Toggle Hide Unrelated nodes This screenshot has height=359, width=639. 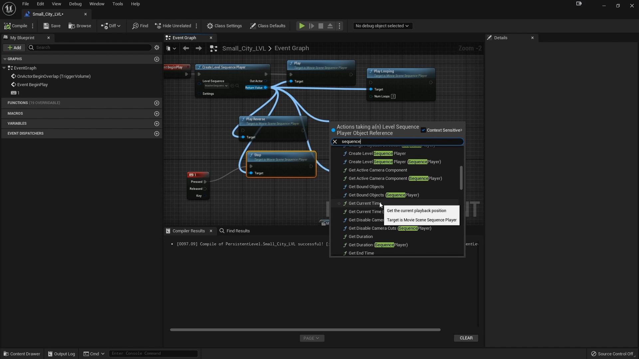173,26
